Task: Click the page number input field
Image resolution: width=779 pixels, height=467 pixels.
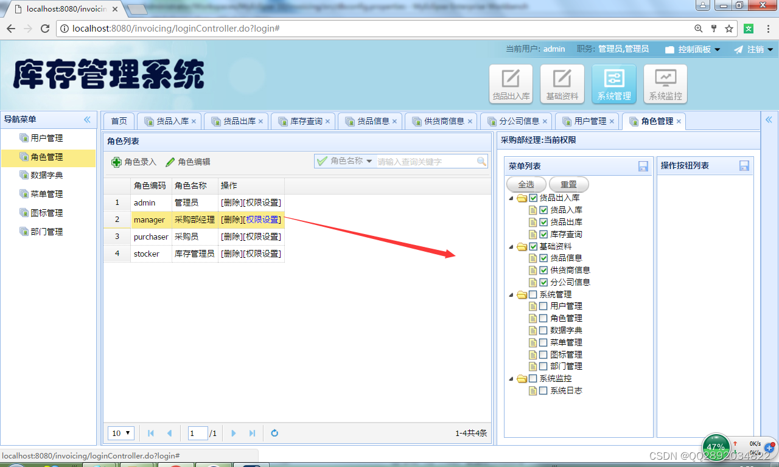Action: (197, 433)
